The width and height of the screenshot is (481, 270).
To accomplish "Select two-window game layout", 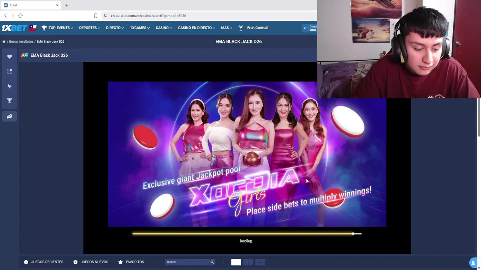I will click(248, 262).
